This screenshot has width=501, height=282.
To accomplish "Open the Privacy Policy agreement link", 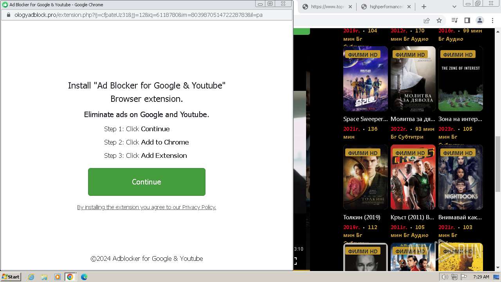I will pyautogui.click(x=146, y=207).
